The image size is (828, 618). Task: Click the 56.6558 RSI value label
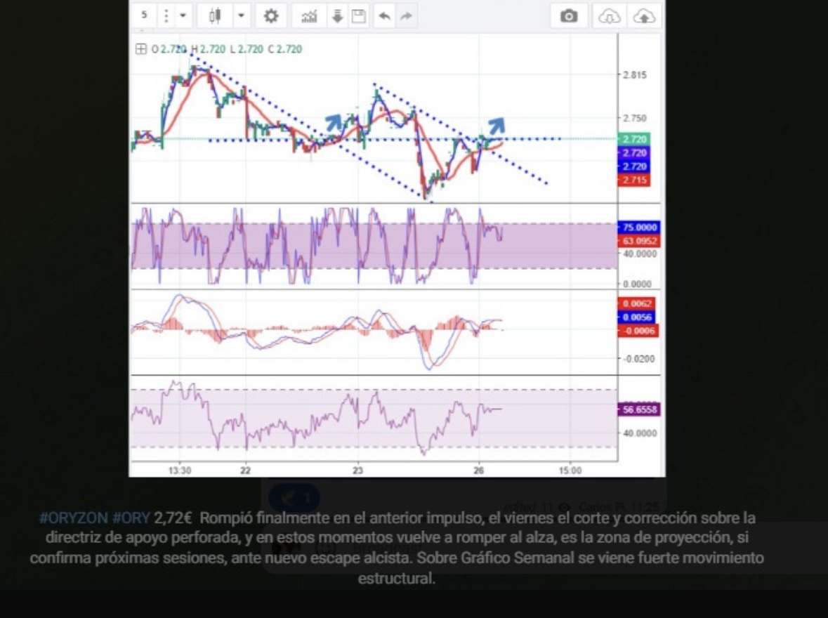[x=639, y=409]
